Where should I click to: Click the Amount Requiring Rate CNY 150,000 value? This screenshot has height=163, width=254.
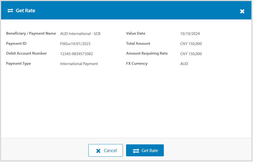(191, 54)
